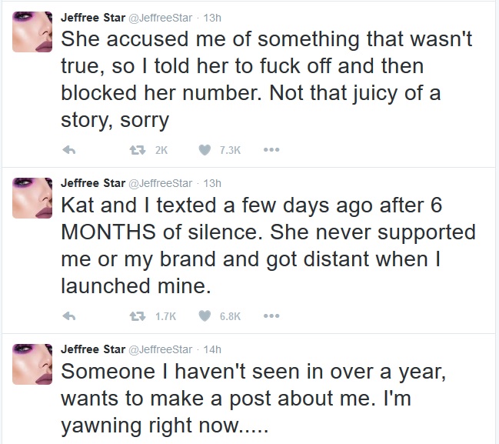The image size is (499, 444).
Task: Open @JeffreeStar handle on second tweet
Action: (x=160, y=183)
